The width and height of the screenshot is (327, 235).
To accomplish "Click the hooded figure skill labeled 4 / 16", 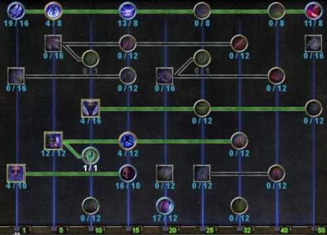I will (x=90, y=108).
